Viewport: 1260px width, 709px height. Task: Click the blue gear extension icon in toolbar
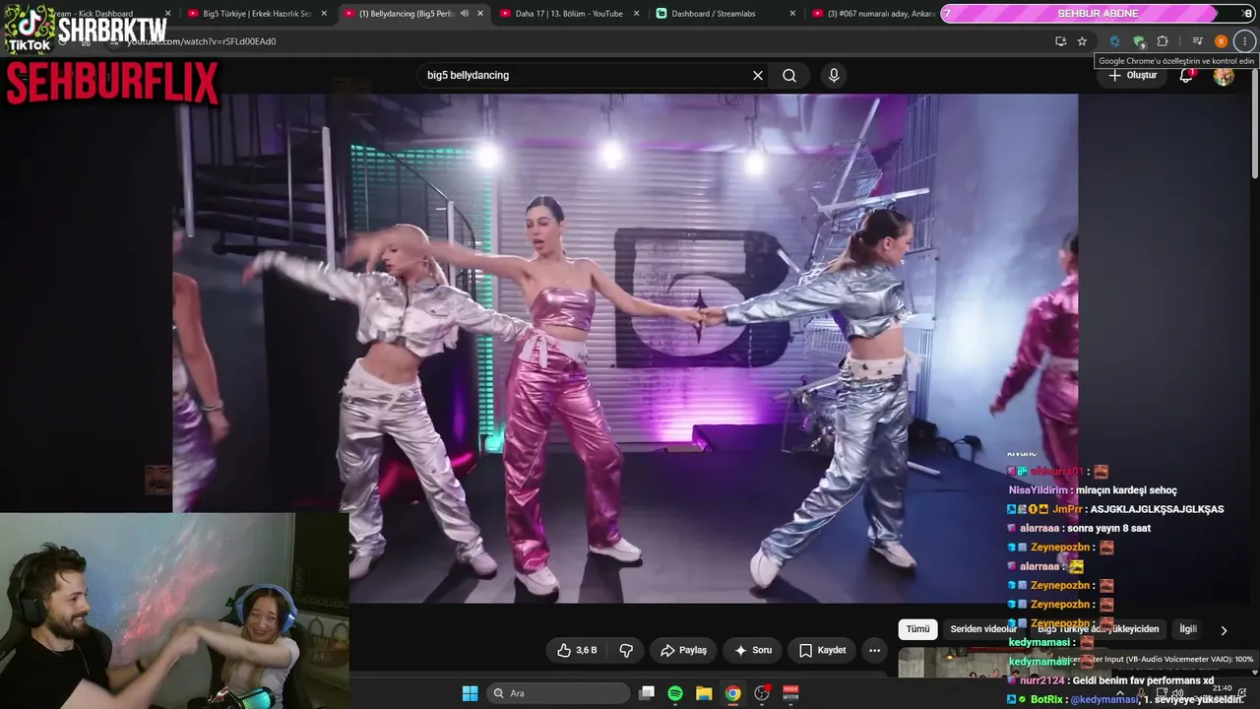coord(1114,41)
